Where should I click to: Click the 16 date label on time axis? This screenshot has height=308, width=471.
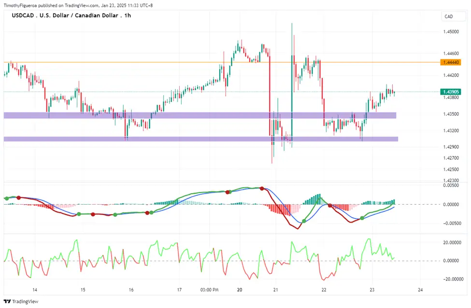coord(131,290)
